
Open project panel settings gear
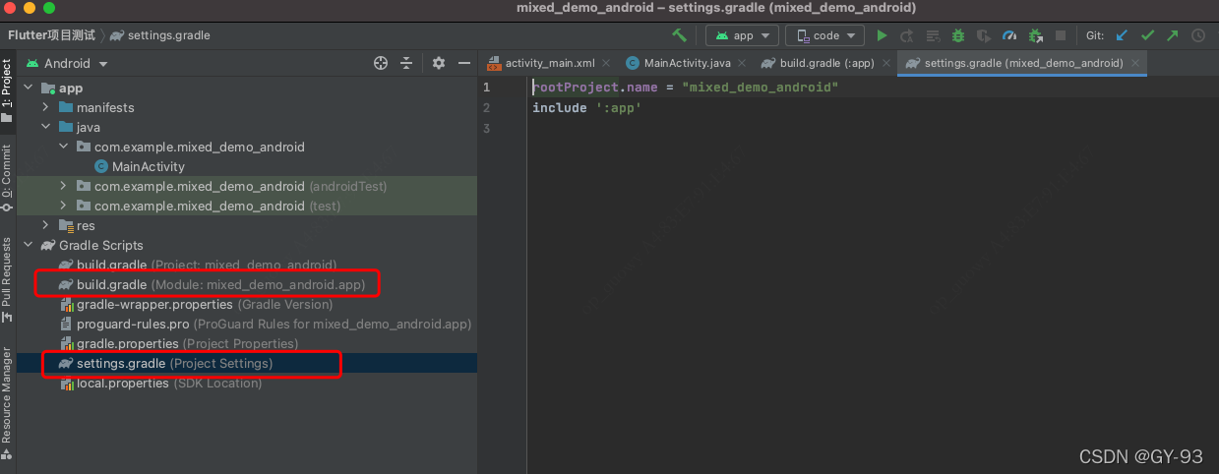439,63
